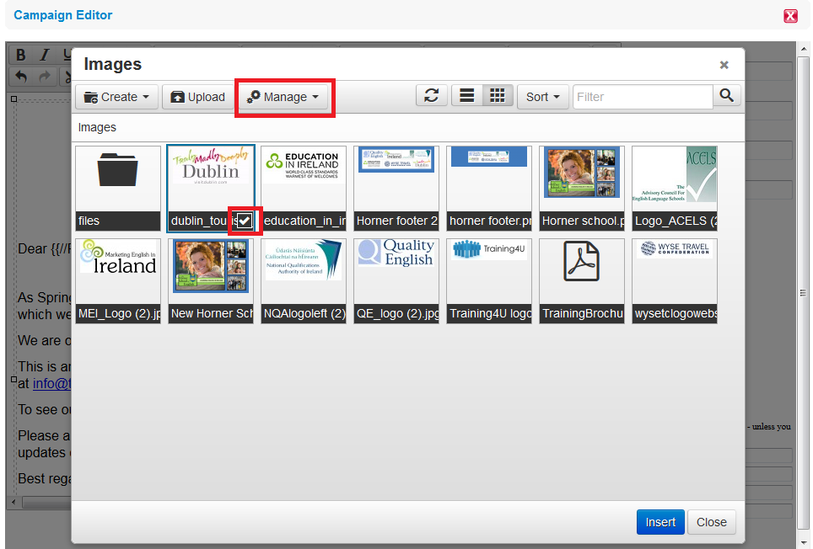
Task: Click redo arrow in Campaign Editor toolbar
Action: [45, 77]
